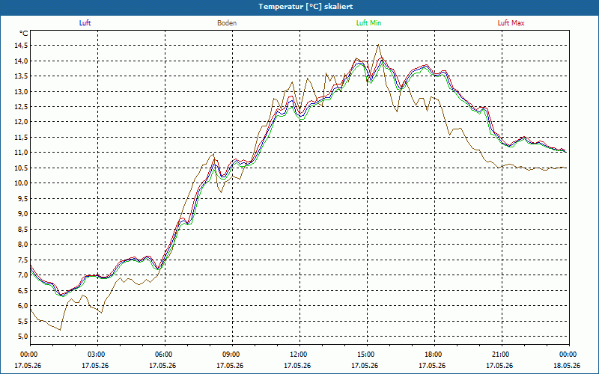This screenshot has height=374, width=599.
Task: Click the 09:00 time axis label
Action: pyautogui.click(x=232, y=355)
